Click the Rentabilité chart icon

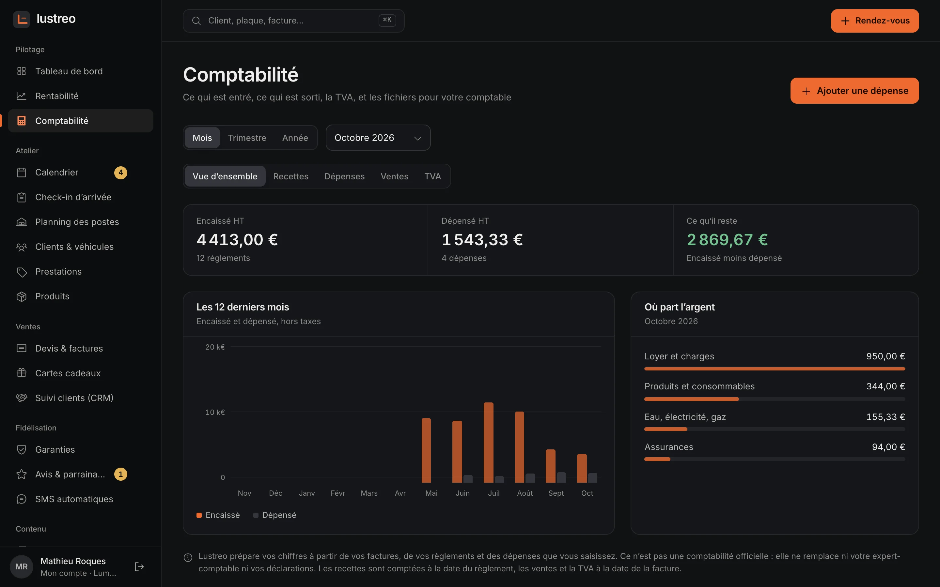[x=21, y=96]
